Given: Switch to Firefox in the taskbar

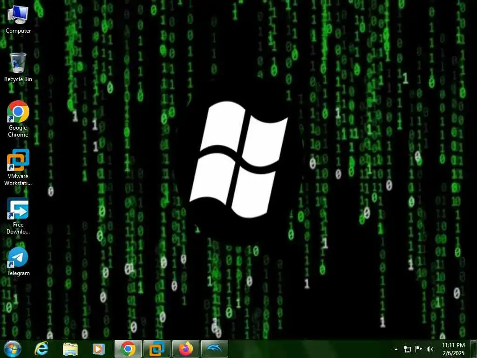Looking at the screenshot, I should click(x=186, y=349).
